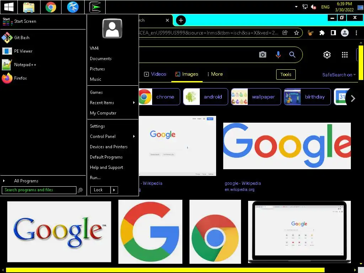Filter results by the android chip

(205, 97)
